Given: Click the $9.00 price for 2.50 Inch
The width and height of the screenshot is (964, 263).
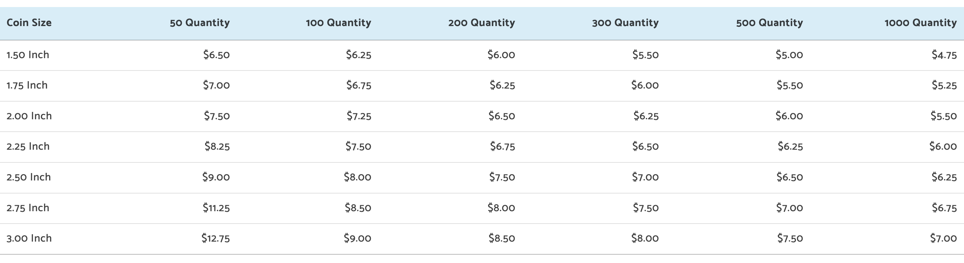Looking at the screenshot, I should (x=216, y=177).
